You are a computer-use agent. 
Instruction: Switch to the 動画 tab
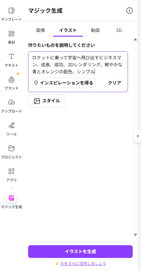(x=95, y=30)
